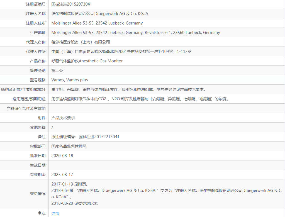Screen dimensions: 285x217
Task: Select the change entry 2018-08-20 见变更对比表
Action: pyautogui.click(x=74, y=203)
